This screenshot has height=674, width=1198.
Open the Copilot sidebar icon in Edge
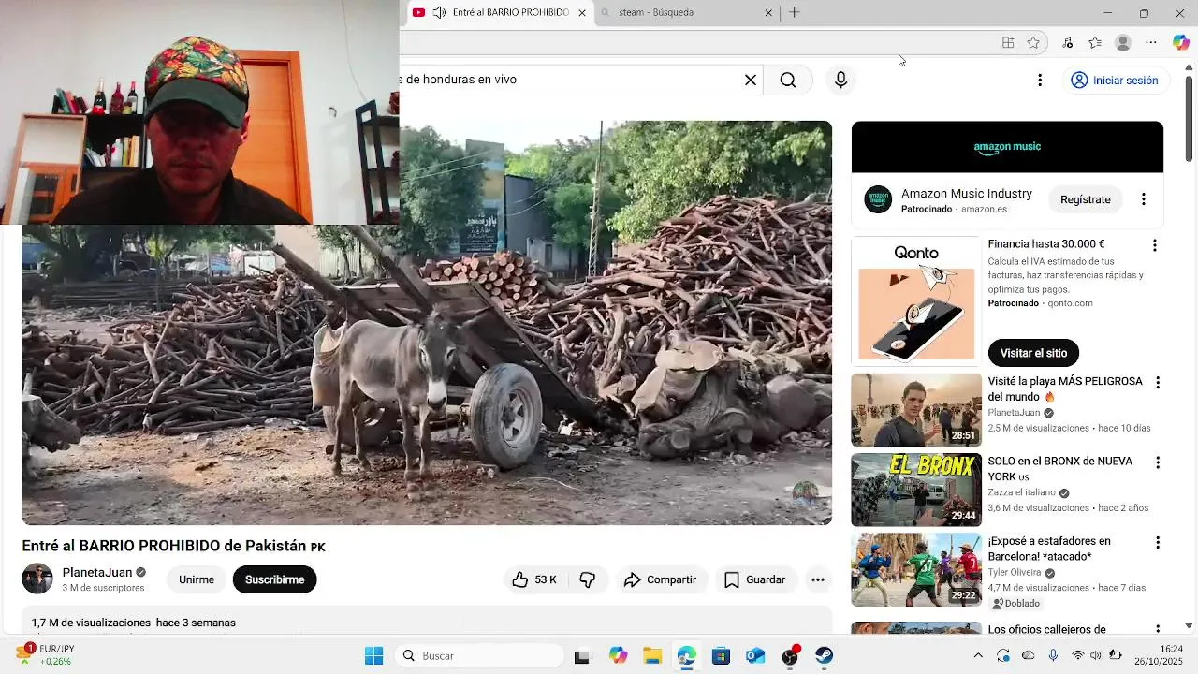(x=1181, y=42)
